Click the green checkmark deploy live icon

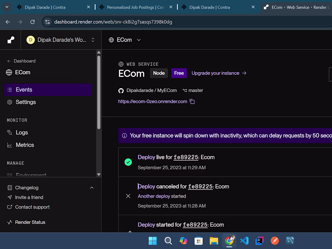(x=128, y=162)
